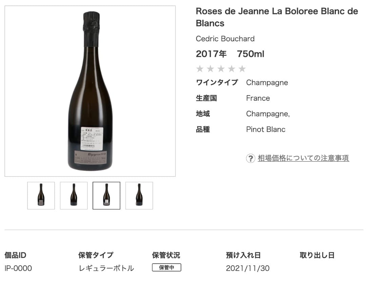Open the 相場価格についての注意事項 link
Screen dimensions: 366x284
tap(303, 158)
